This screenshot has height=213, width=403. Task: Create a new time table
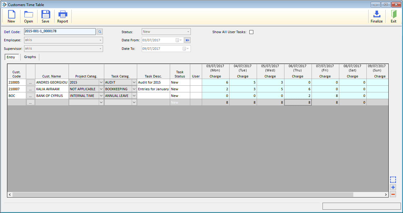click(x=11, y=16)
